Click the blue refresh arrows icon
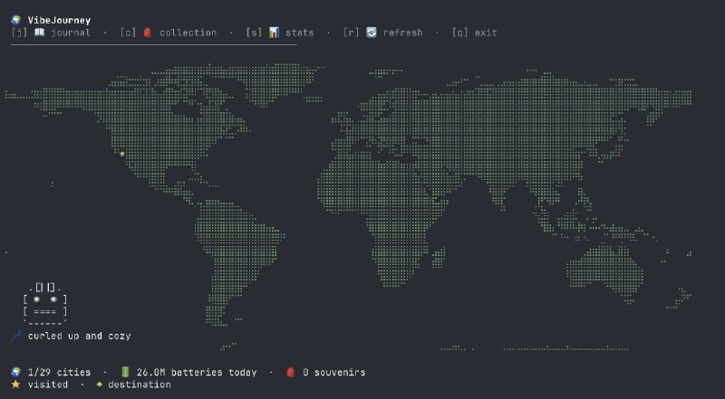 point(371,33)
